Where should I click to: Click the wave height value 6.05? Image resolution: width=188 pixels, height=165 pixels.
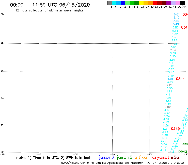170,79
